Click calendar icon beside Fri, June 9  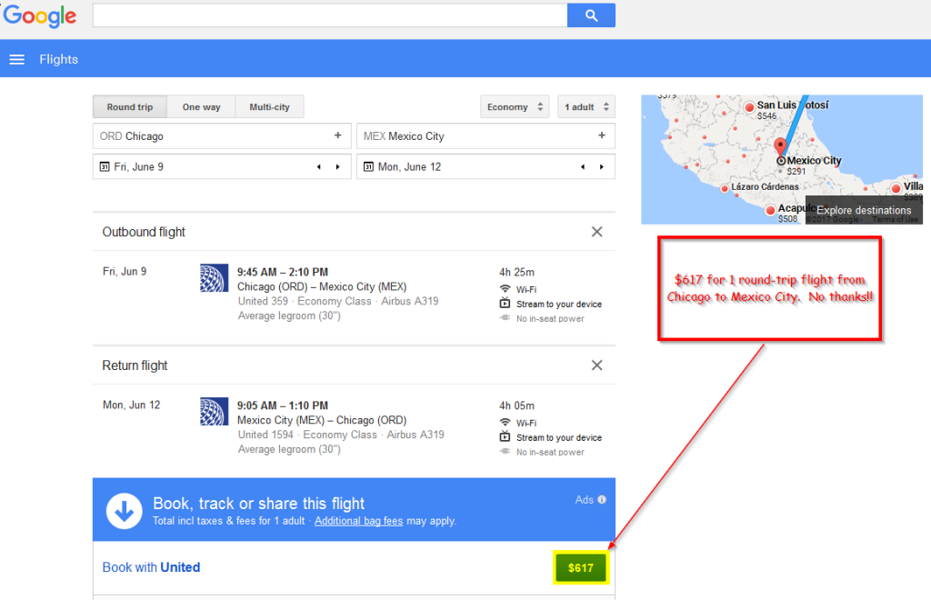pos(105,166)
